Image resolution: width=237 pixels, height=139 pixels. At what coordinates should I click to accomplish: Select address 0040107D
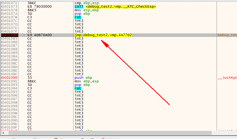point(9,24)
